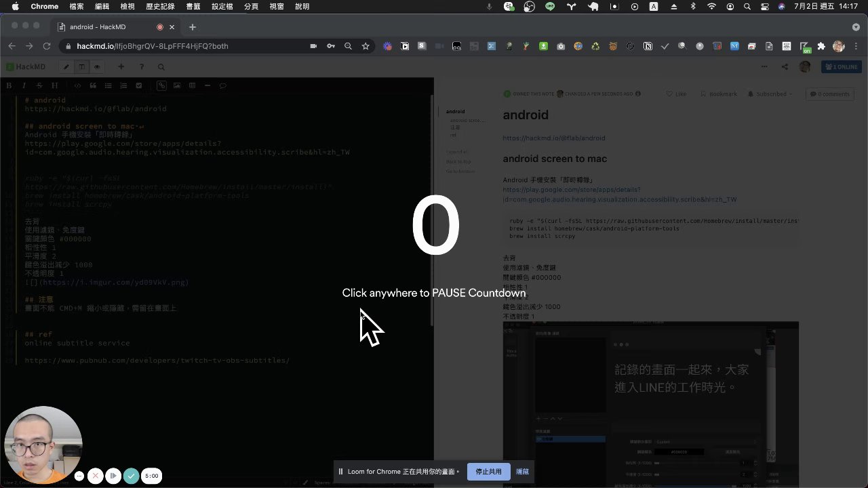The width and height of the screenshot is (868, 488).
Task: Click the camera permission icon in address bar
Action: click(x=313, y=46)
